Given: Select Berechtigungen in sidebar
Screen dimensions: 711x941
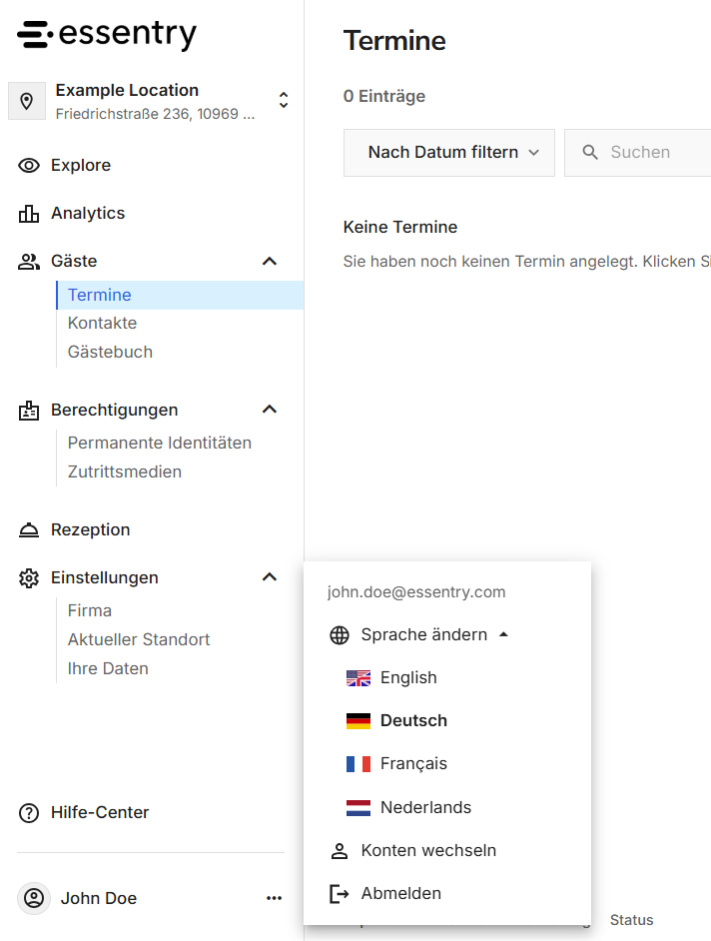Looking at the screenshot, I should click(x=115, y=410).
